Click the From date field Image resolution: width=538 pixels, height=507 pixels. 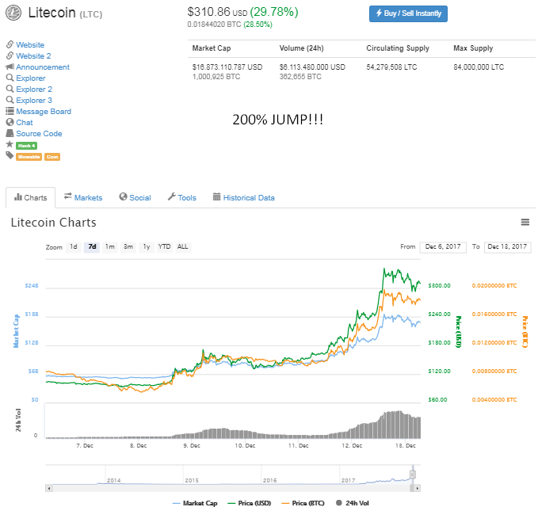pos(443,247)
